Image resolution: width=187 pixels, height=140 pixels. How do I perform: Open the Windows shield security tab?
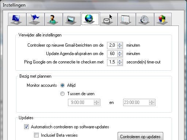tap(163, 19)
